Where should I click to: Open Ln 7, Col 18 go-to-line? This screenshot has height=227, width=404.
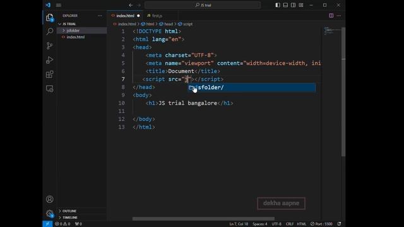[239, 224]
